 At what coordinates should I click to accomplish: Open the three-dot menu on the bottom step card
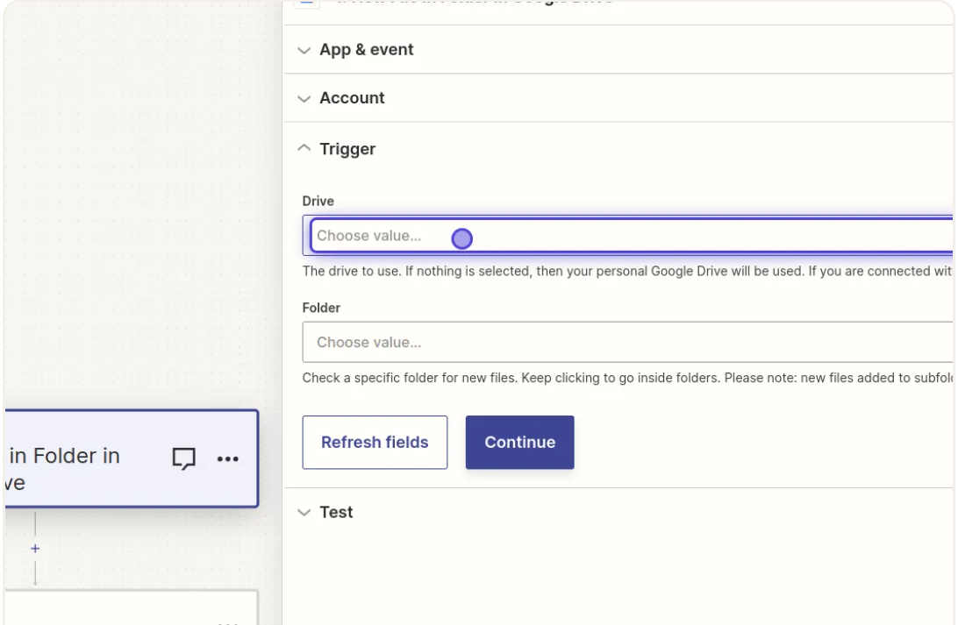[x=227, y=621]
